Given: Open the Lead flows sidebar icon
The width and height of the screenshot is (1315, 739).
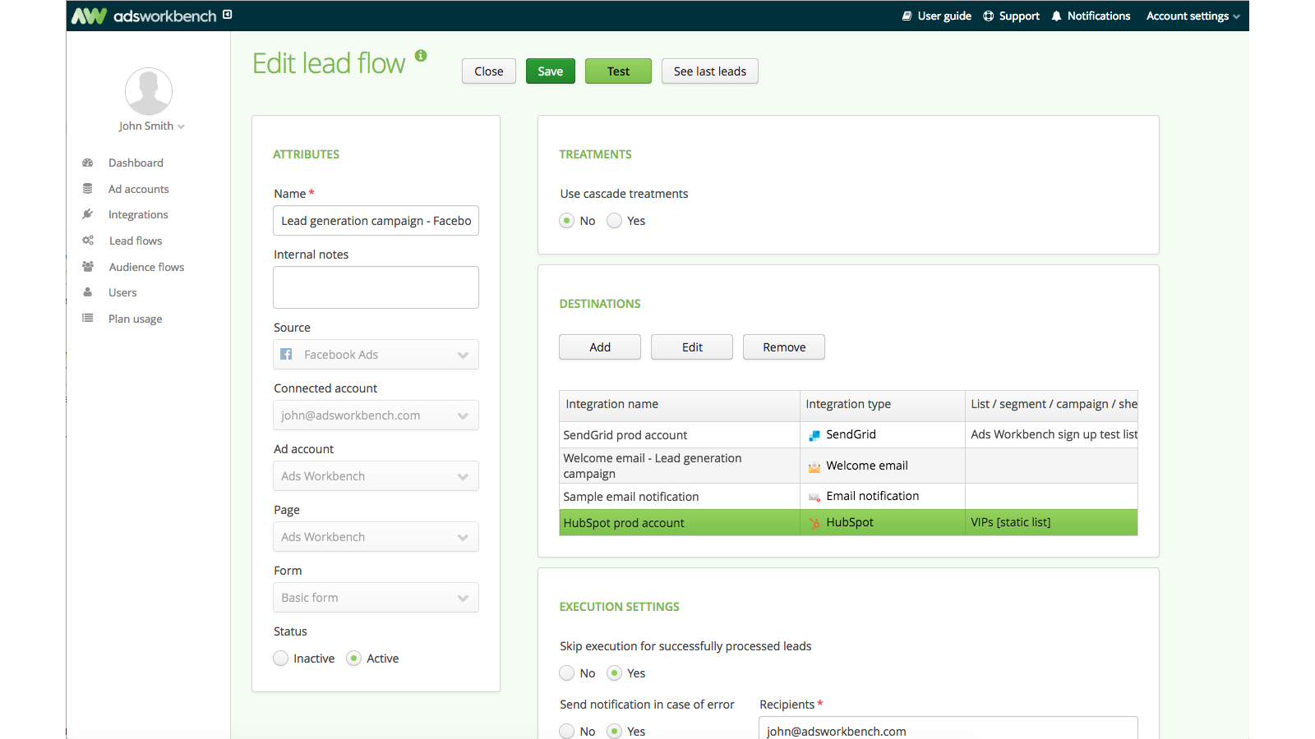Looking at the screenshot, I should [x=87, y=240].
